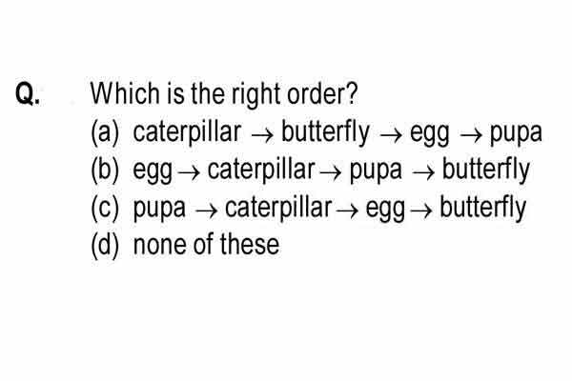Choose option (b) label

pos(105,170)
